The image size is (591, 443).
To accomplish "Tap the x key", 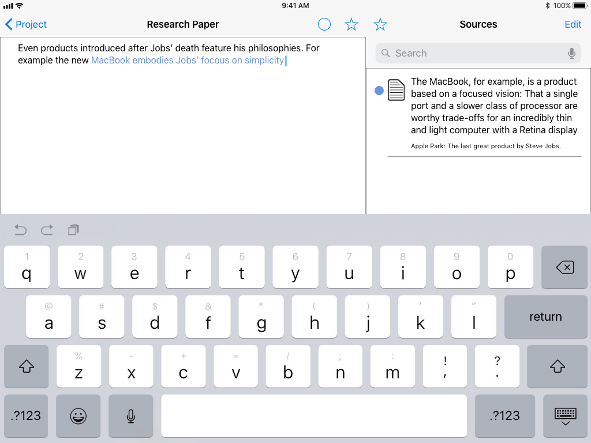I will click(x=131, y=366).
